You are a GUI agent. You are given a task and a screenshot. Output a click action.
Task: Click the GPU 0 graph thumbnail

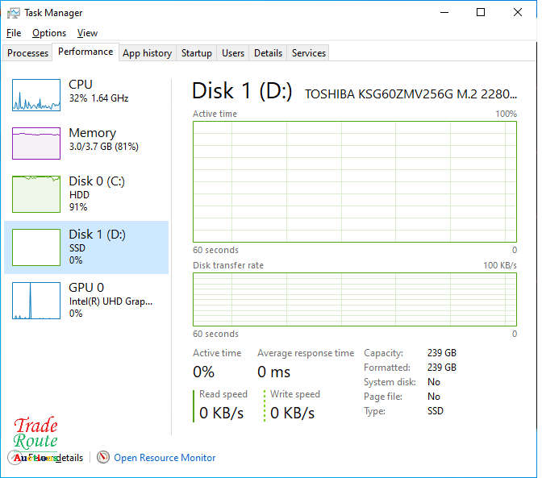(36, 300)
